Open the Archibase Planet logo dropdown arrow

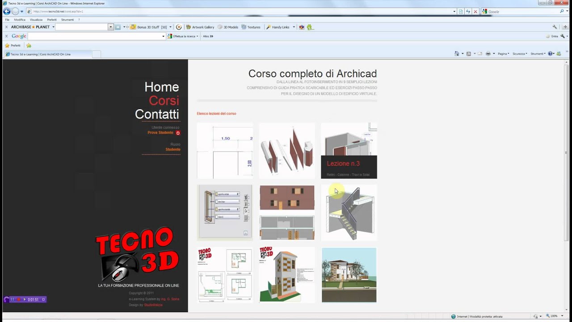pos(53,27)
